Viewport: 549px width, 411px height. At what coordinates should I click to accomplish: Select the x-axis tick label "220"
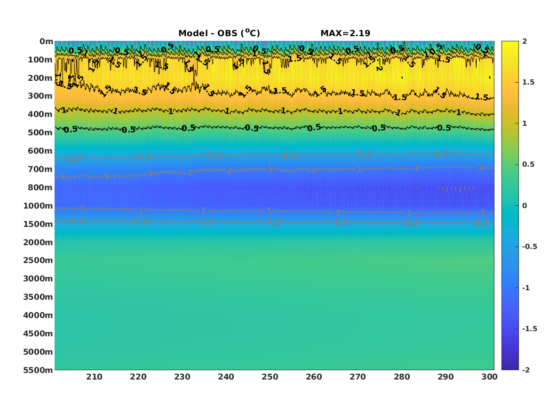pos(138,377)
